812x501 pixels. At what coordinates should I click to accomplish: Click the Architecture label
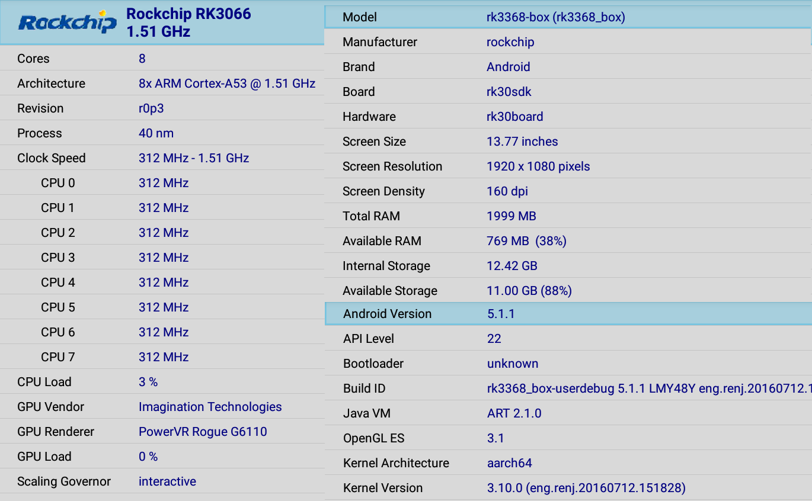point(51,83)
